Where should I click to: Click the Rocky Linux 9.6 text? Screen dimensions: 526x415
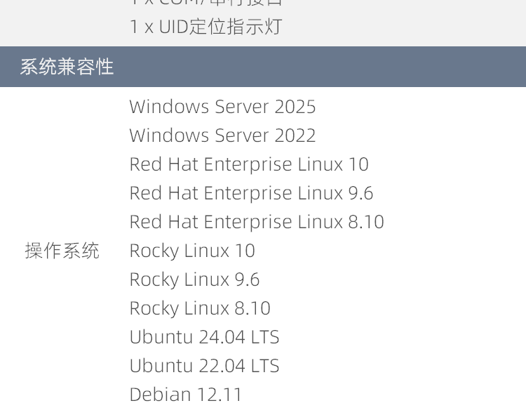(x=194, y=279)
